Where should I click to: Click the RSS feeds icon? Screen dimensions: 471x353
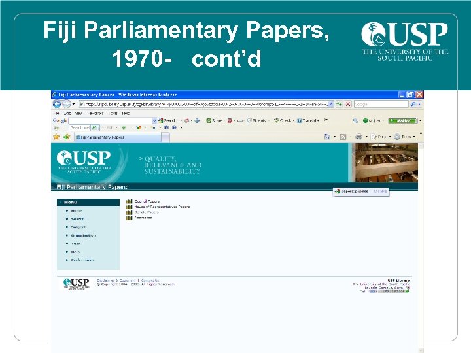pos(343,137)
